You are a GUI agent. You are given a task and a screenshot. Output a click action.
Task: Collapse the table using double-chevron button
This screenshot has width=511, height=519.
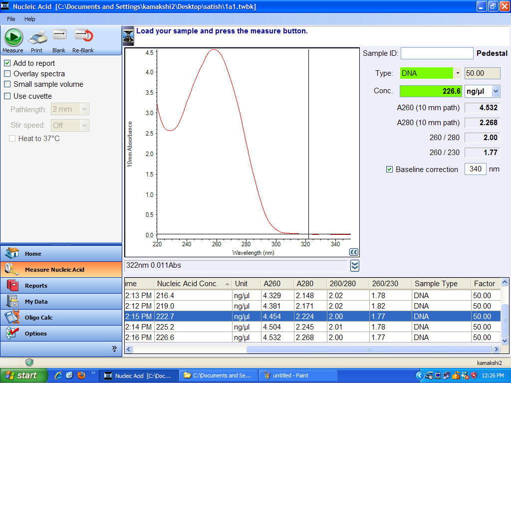[354, 266]
